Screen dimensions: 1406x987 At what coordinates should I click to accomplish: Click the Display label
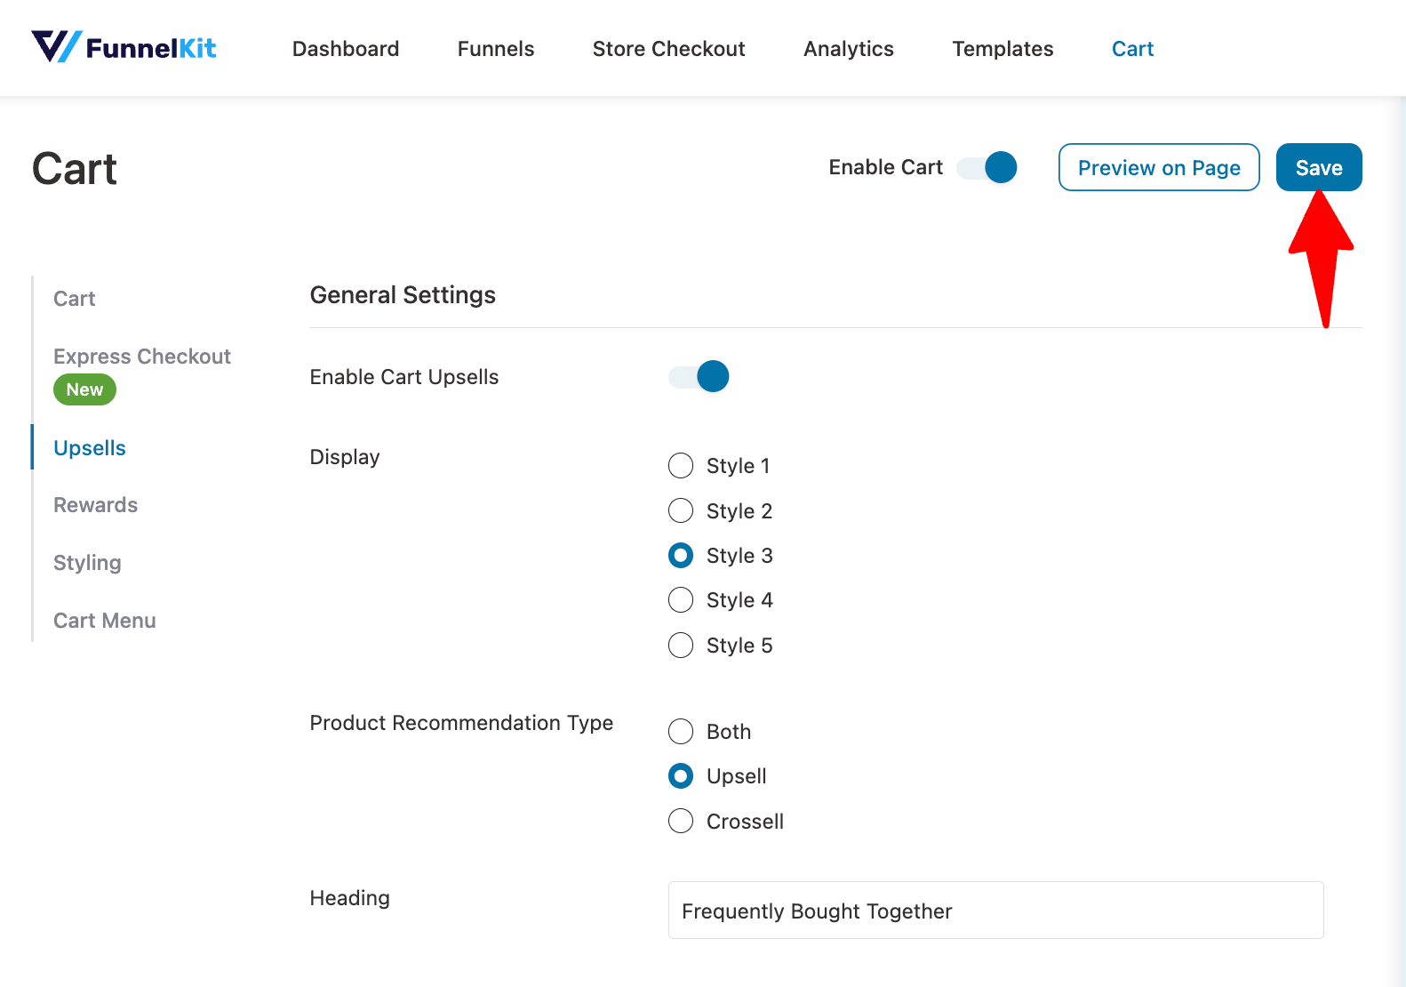pyautogui.click(x=345, y=457)
